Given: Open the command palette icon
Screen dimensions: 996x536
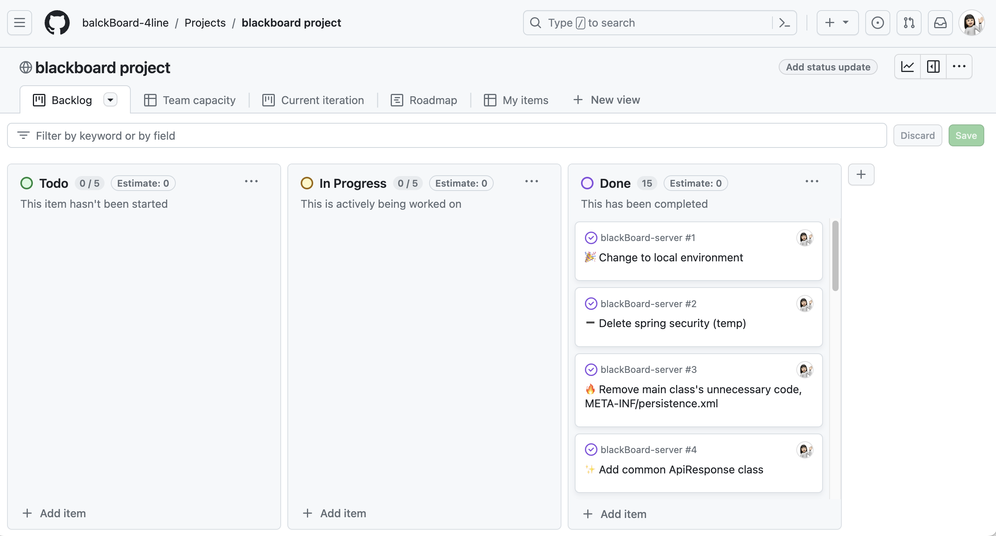Looking at the screenshot, I should (x=784, y=23).
